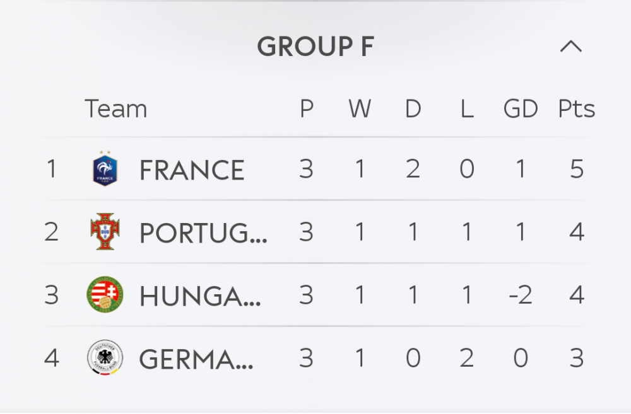631x414 pixels.
Task: Click the Germany team crest icon
Action: [x=105, y=358]
